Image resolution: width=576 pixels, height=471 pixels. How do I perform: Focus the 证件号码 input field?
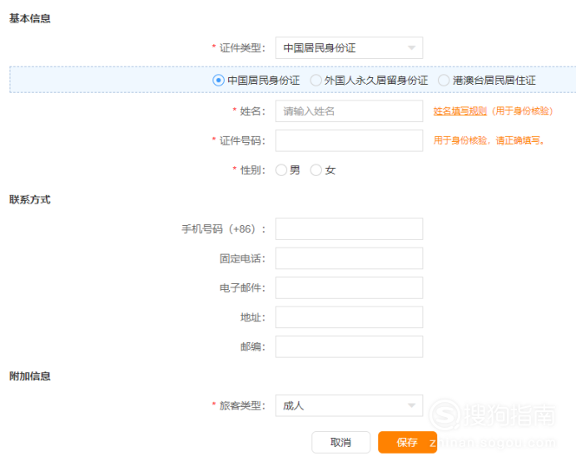coord(349,140)
